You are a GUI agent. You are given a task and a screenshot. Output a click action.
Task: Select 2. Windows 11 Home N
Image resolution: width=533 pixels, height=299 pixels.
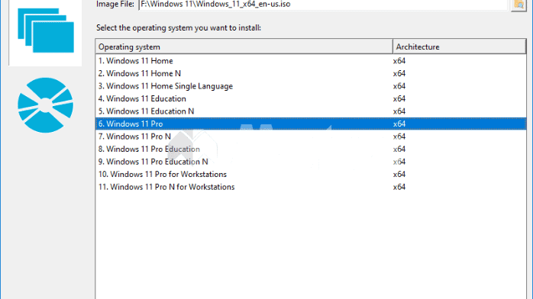click(x=140, y=73)
